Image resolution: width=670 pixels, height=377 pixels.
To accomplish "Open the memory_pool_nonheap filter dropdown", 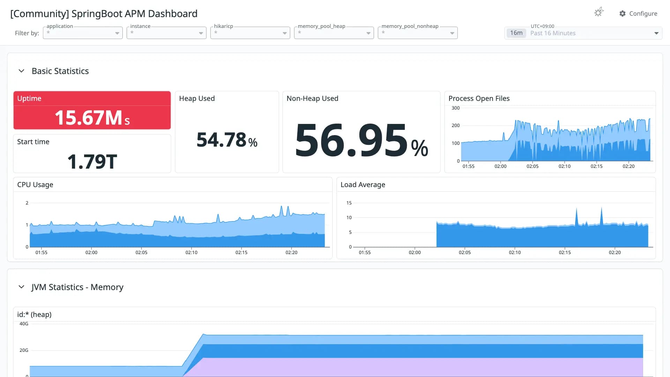I will (x=418, y=33).
